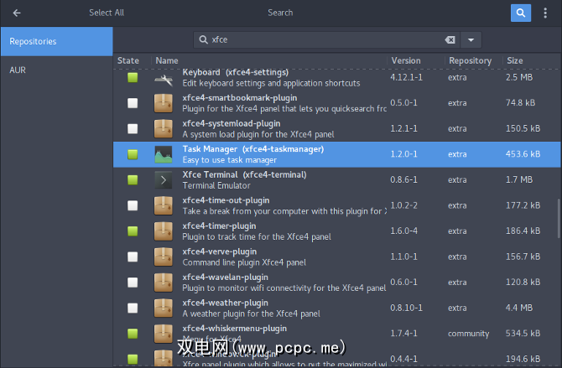Select the xfce4-whiskermenu-plugin package name
Image resolution: width=562 pixels, height=368 pixels.
[234, 329]
